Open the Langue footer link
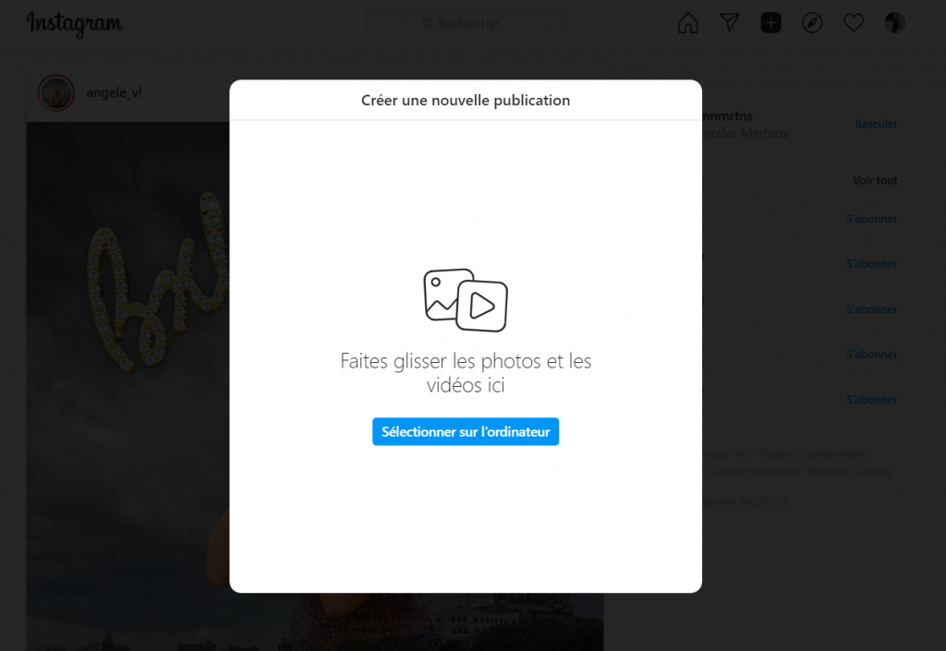 click(873, 471)
